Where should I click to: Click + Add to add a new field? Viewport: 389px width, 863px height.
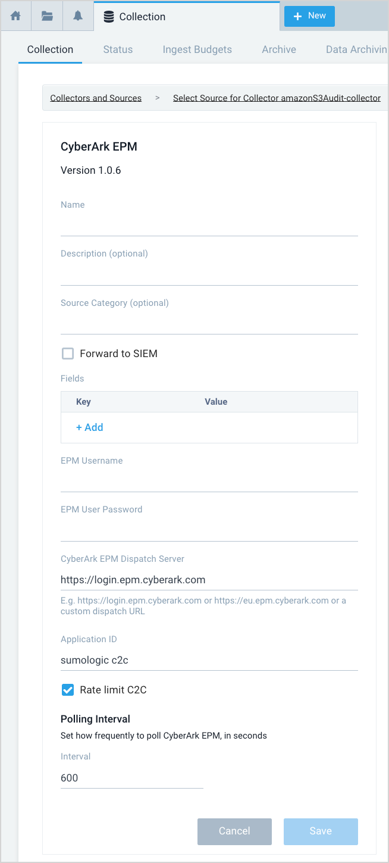coord(89,427)
